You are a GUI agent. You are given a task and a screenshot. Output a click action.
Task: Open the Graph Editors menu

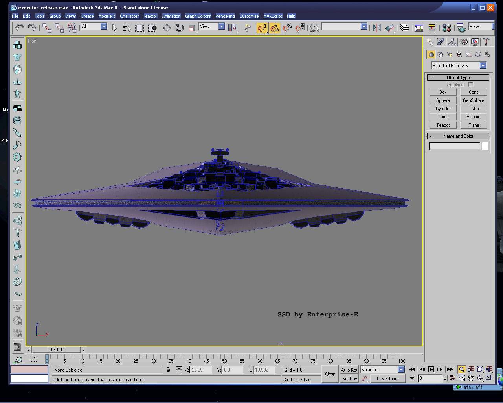pyautogui.click(x=198, y=16)
